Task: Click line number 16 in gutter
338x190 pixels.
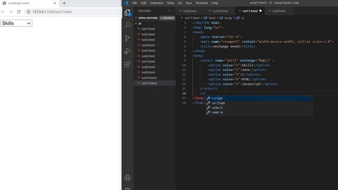Action: click(184, 93)
